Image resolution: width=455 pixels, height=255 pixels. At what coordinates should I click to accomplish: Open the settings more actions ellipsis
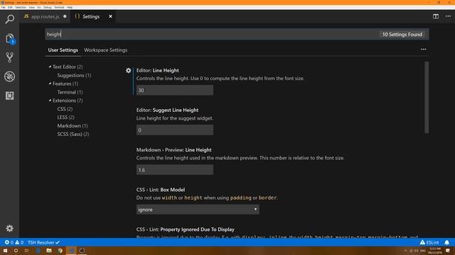click(x=424, y=50)
